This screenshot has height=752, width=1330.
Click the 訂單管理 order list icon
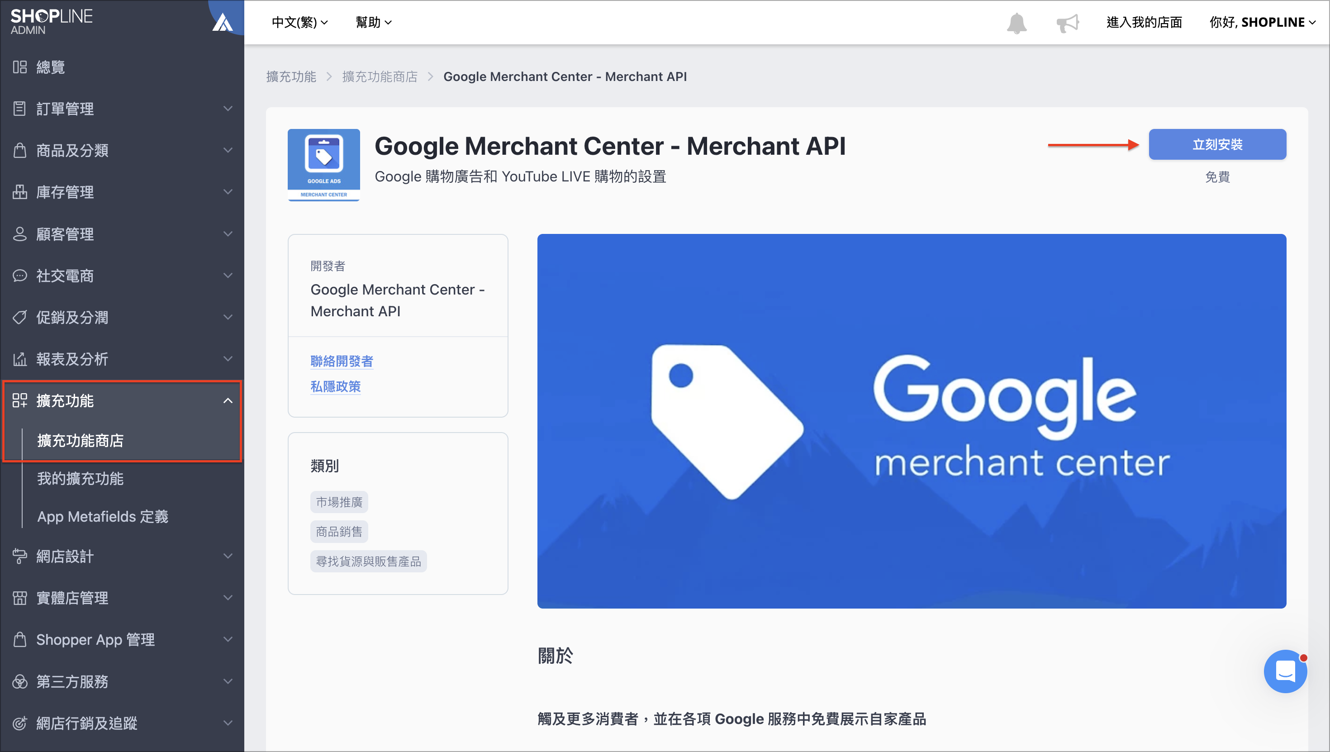19,109
